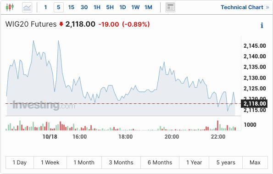Choose the 1 Week range
Screen dimensions: 273x174
(x=50, y=163)
